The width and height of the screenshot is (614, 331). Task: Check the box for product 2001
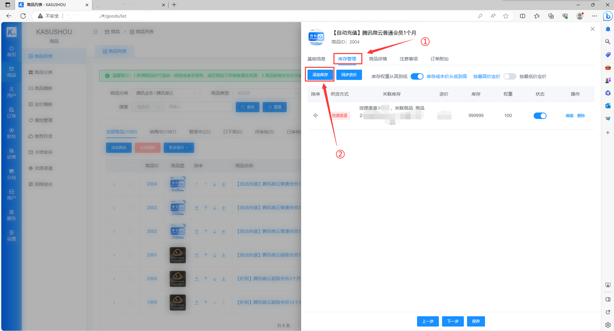pyautogui.click(x=130, y=255)
